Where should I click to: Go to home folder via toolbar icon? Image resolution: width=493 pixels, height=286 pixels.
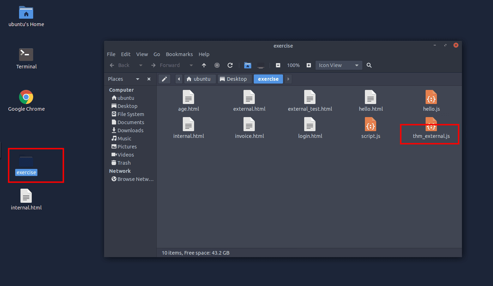click(x=248, y=65)
